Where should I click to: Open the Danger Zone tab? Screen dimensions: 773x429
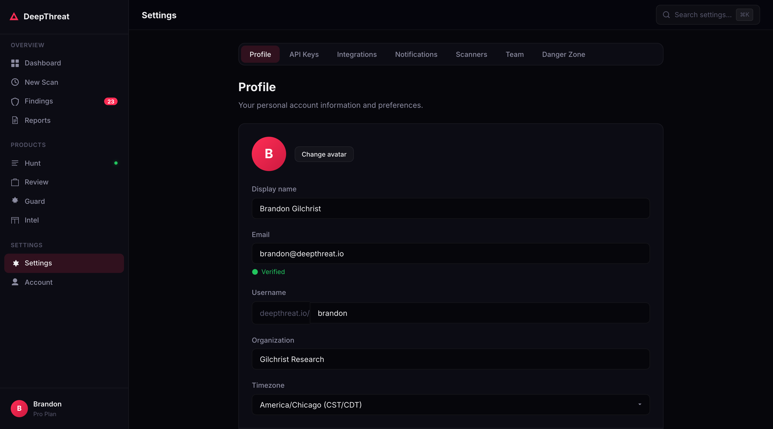coord(563,54)
